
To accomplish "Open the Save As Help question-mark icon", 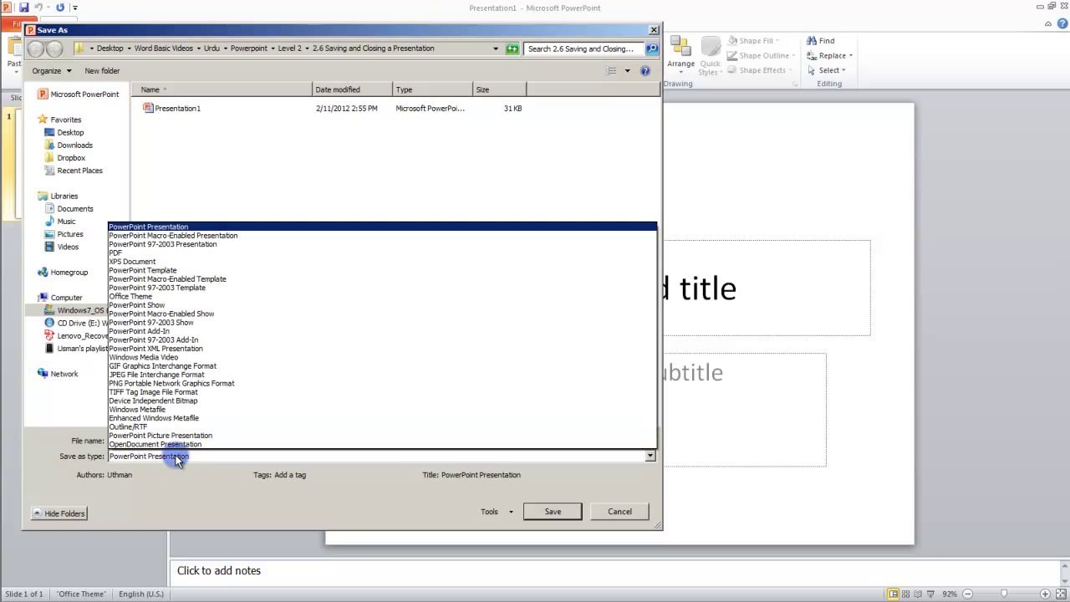I will (645, 71).
